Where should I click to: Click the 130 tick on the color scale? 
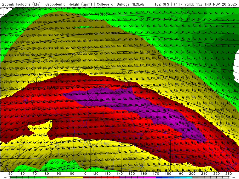click(x=108, y=174)
